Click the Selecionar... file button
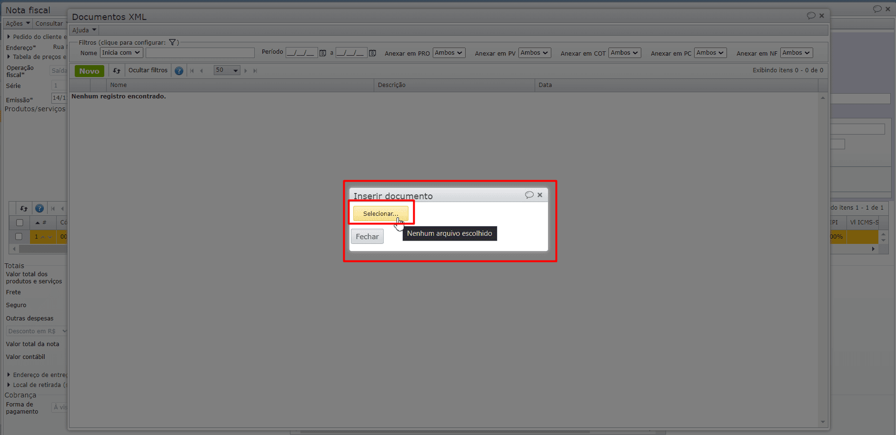Viewport: 896px width, 435px height. click(381, 213)
